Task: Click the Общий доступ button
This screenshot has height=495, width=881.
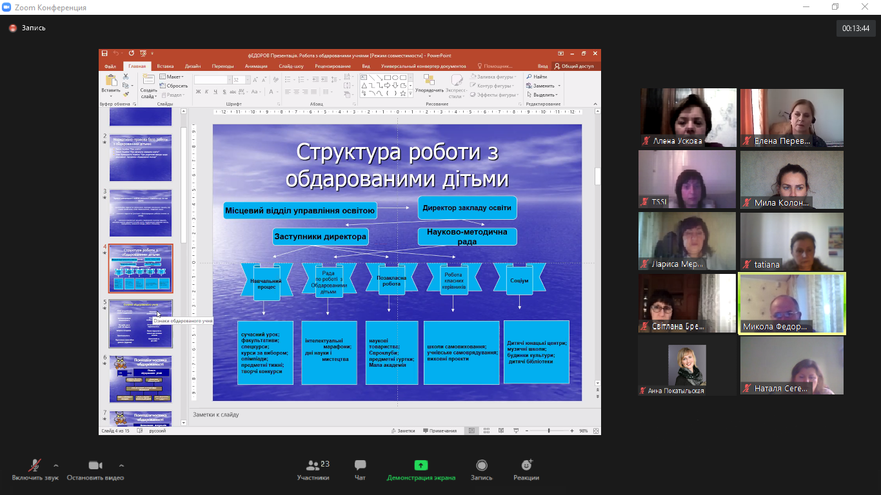Action: tap(574, 66)
